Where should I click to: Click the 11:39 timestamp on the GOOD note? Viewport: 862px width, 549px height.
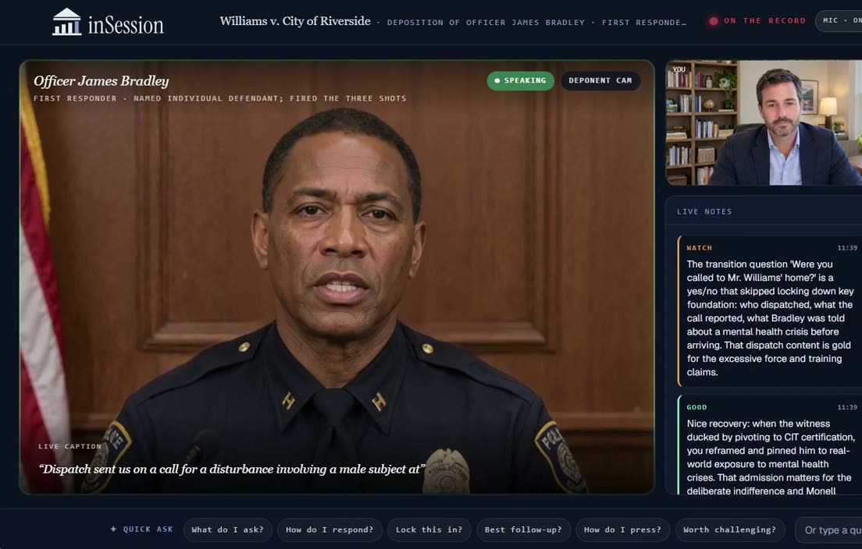point(847,407)
